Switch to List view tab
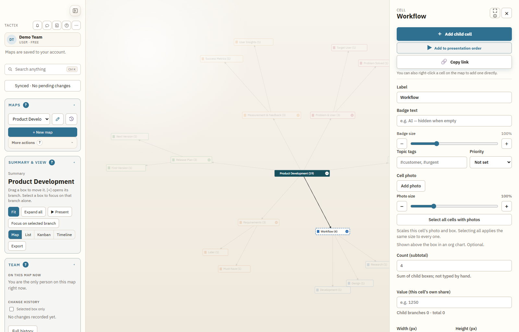 tap(28, 235)
